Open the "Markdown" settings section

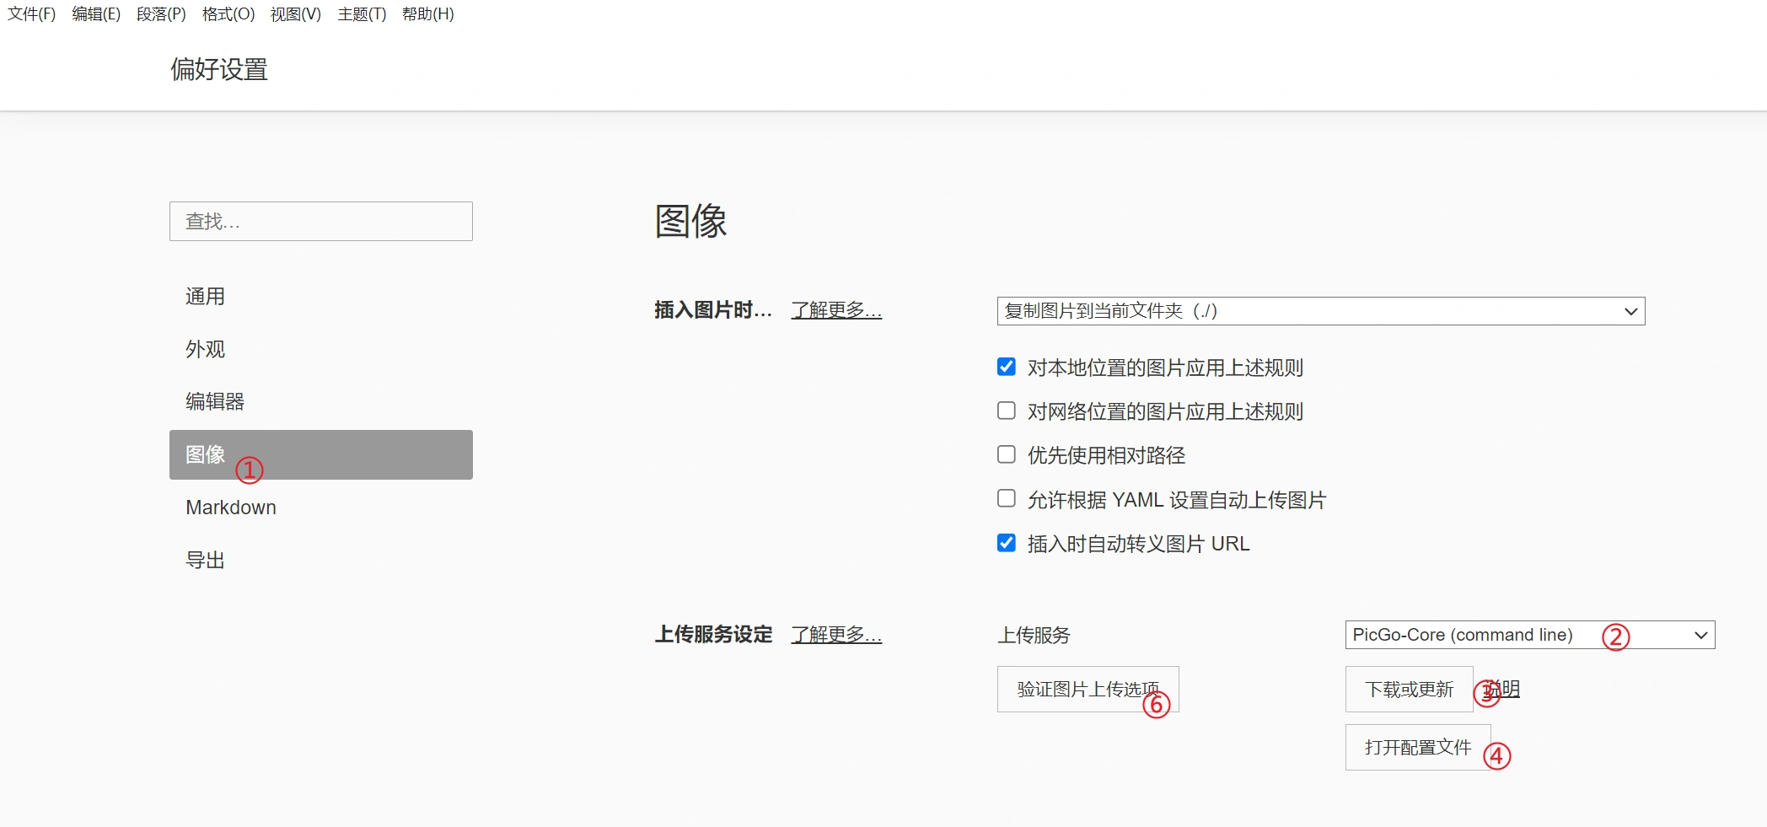point(231,507)
